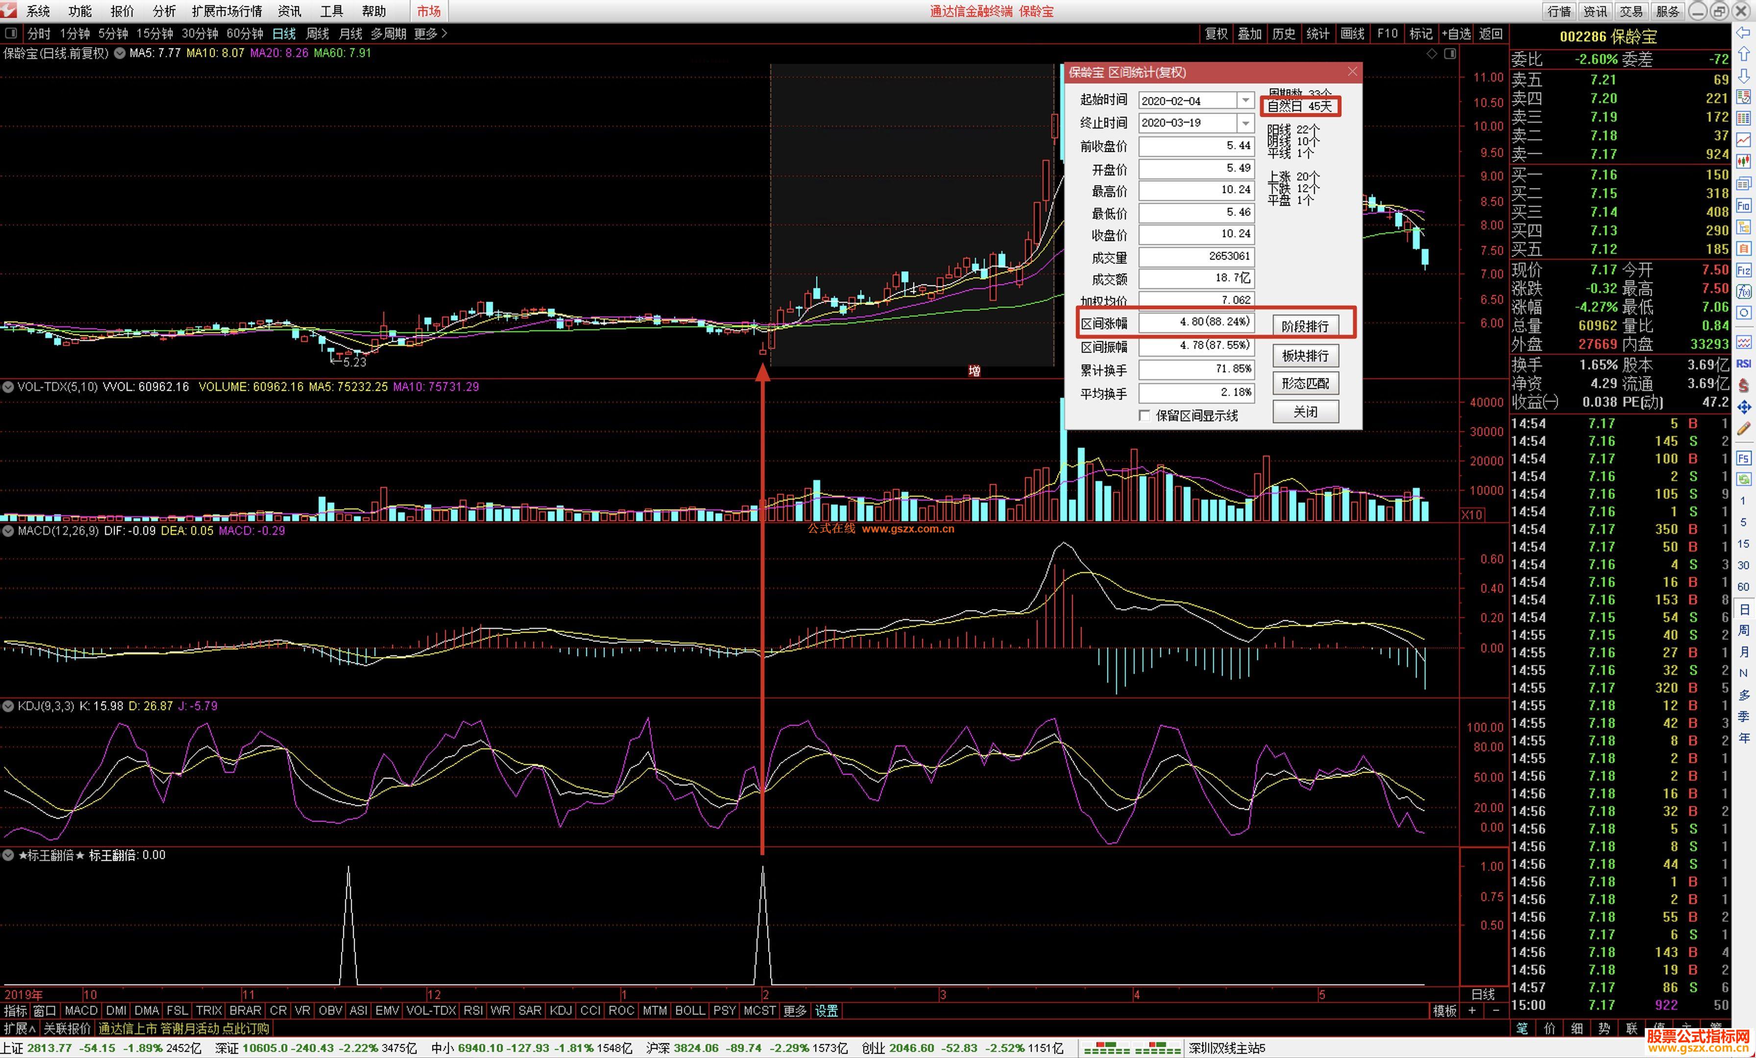Expand the main chart indicator dropdown arrow
Viewport: 1756px width, 1058px height.
pyautogui.click(x=119, y=53)
